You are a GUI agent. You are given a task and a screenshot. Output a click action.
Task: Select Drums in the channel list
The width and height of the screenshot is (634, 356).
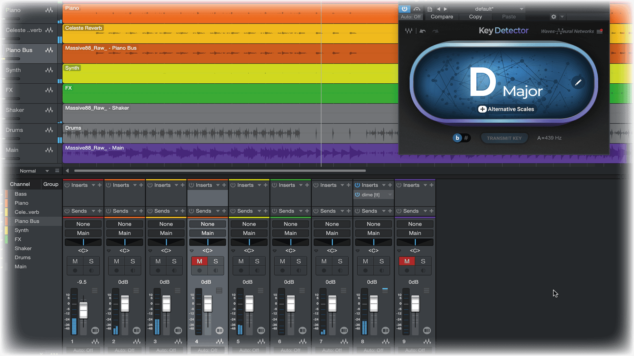[23, 257]
